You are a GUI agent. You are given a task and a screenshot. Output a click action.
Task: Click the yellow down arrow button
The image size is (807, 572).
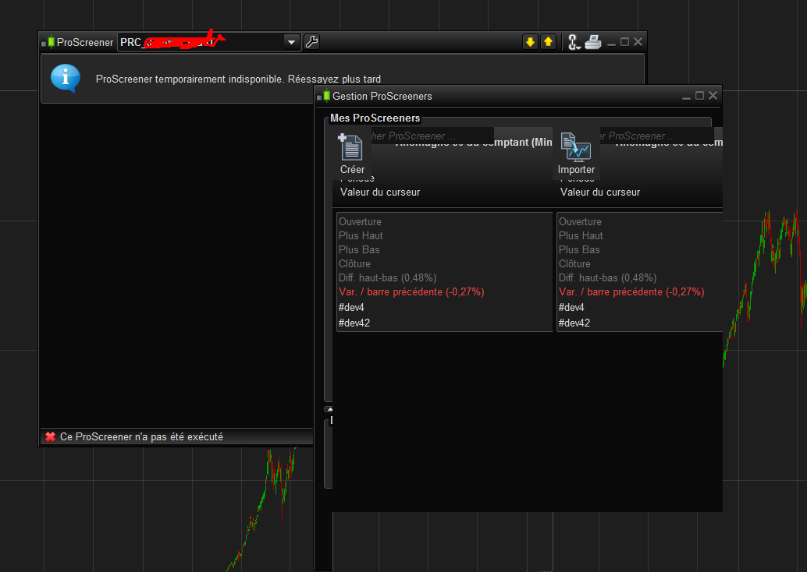click(x=530, y=41)
